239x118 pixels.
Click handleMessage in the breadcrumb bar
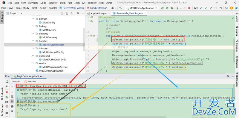[x=97, y=8]
